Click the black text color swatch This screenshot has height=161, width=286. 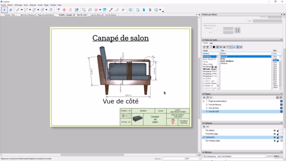(x=214, y=47)
